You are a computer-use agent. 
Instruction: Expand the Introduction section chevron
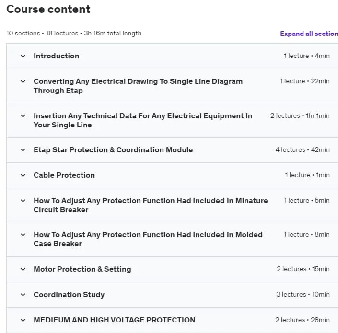pos(23,56)
